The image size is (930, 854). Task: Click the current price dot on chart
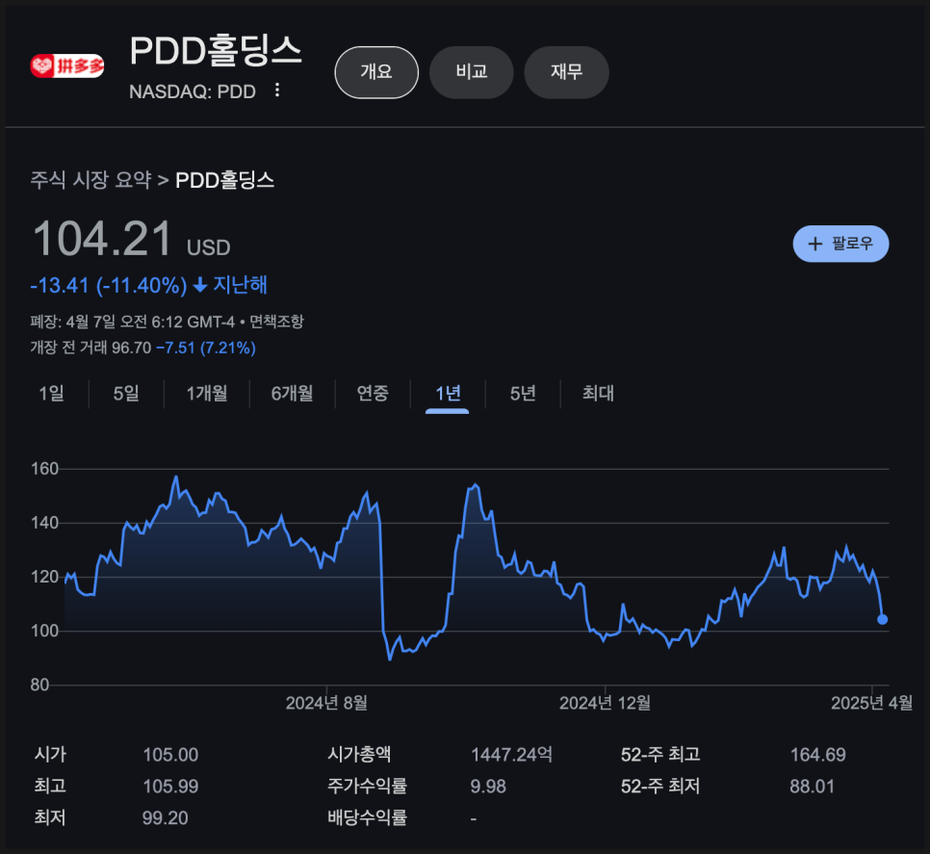pos(883,619)
